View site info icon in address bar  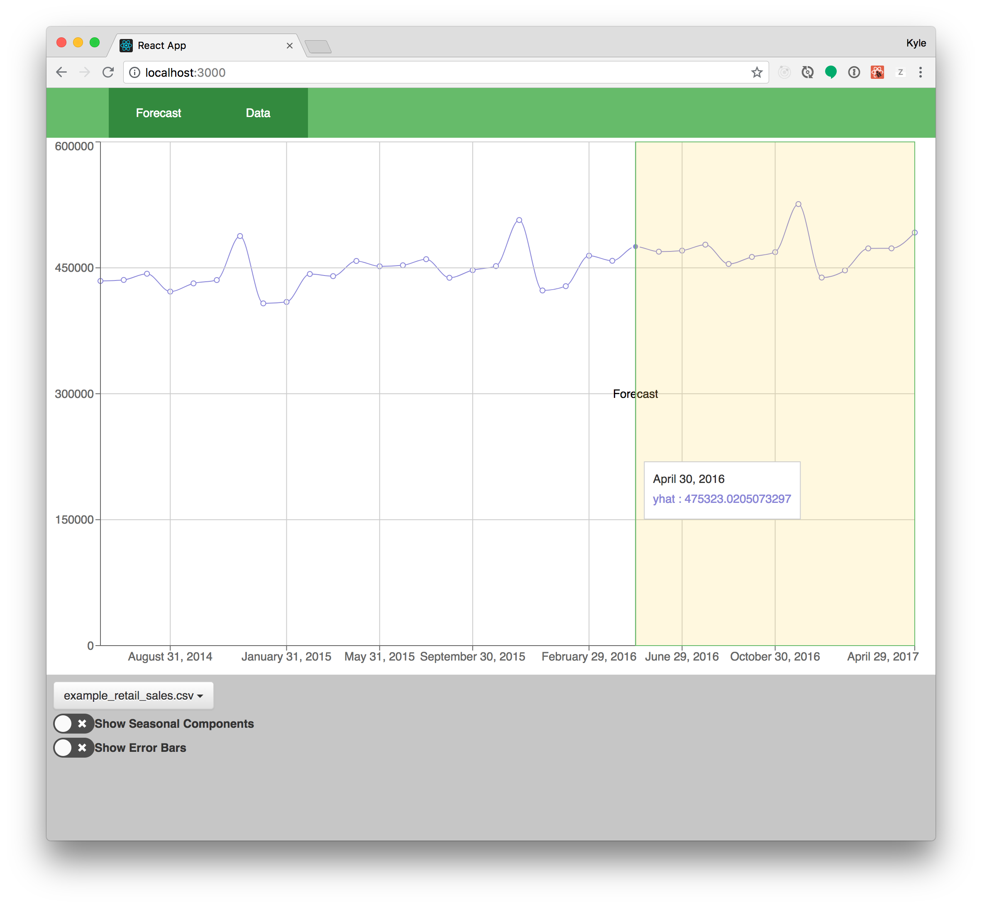click(x=134, y=73)
